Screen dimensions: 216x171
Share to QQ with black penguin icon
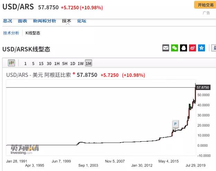point(183,48)
